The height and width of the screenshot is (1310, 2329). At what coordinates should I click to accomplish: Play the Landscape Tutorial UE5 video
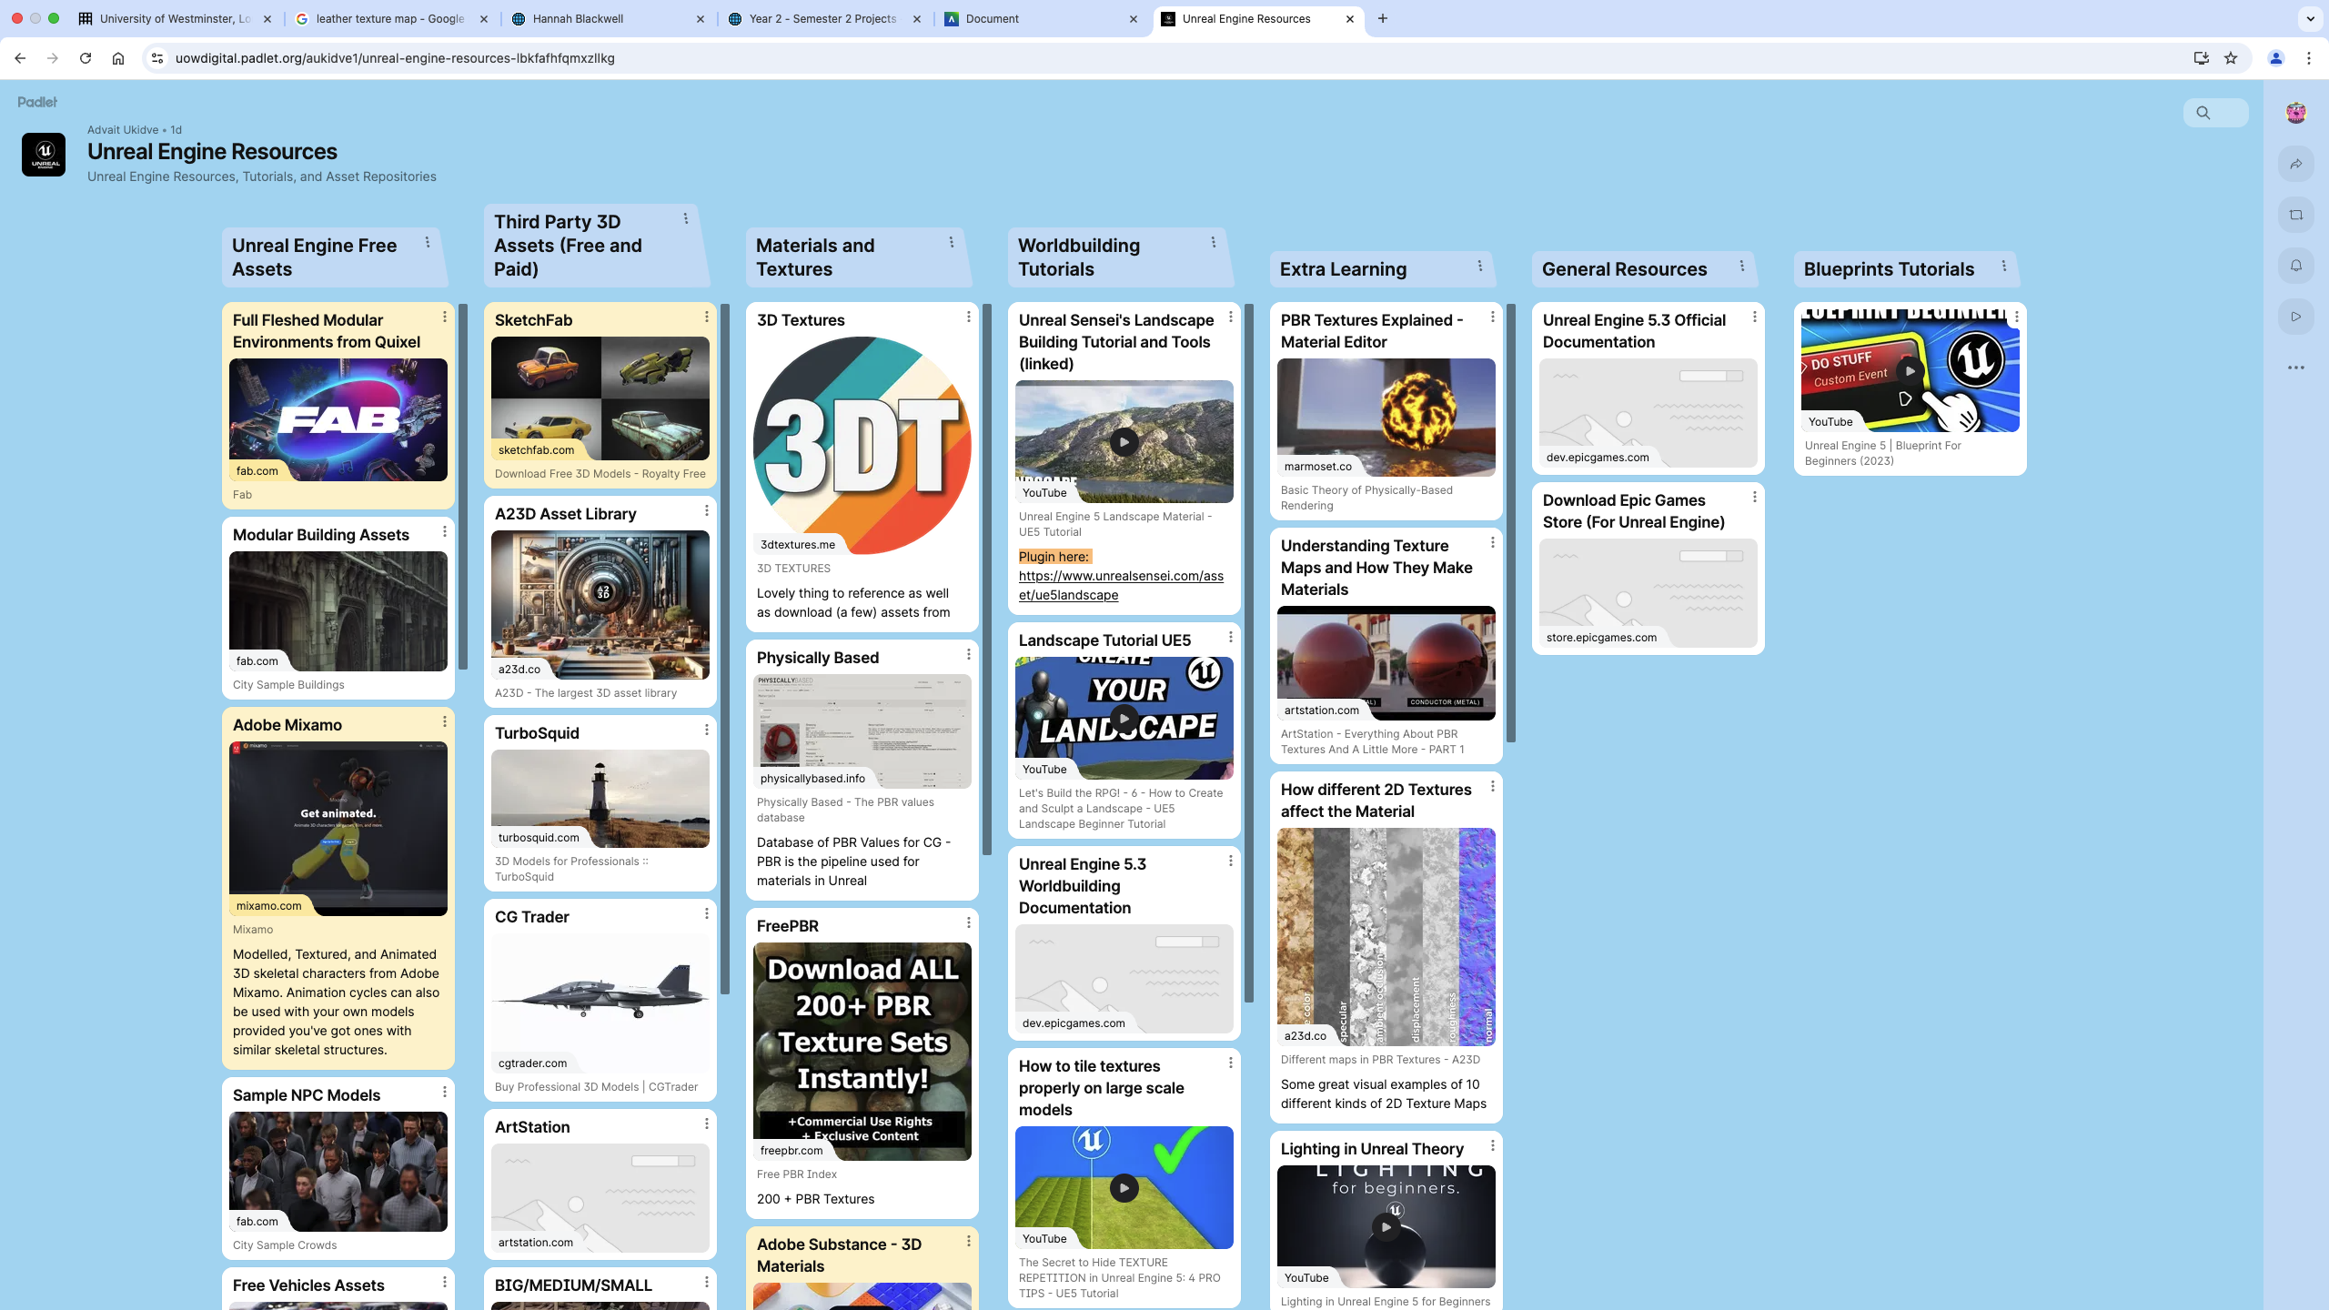coord(1124,719)
